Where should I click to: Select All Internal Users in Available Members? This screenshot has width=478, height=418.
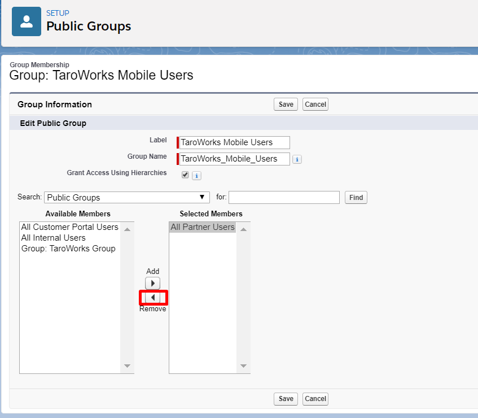pos(70,238)
